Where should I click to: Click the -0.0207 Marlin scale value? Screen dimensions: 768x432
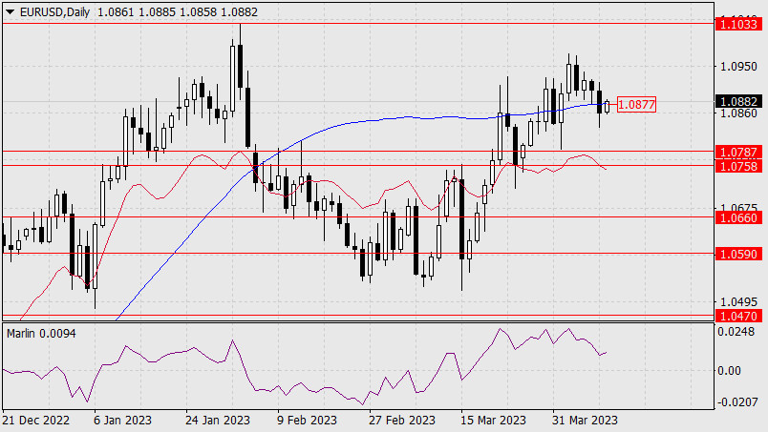pyautogui.click(x=736, y=402)
